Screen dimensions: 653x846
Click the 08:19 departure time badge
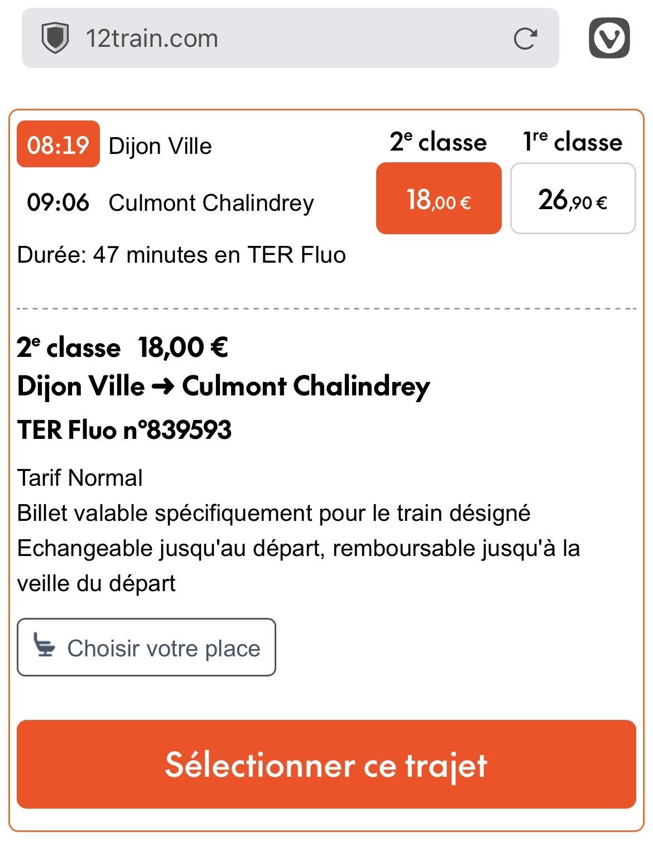coord(58,144)
